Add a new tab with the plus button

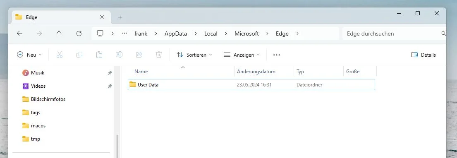[x=120, y=17]
